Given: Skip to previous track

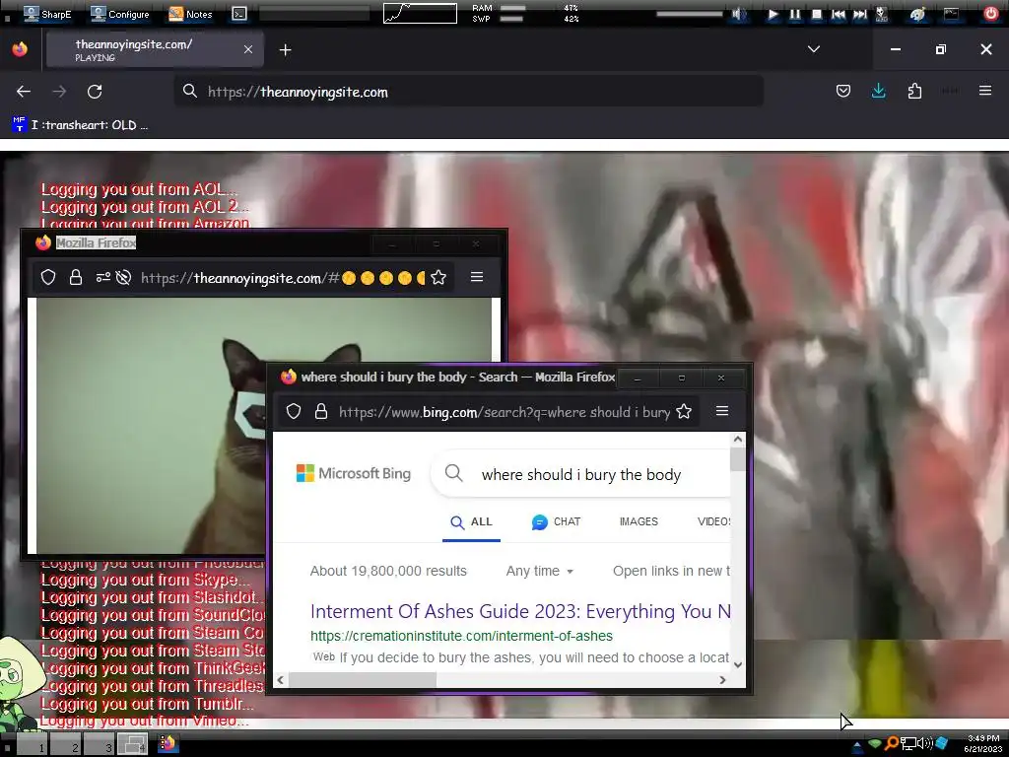Looking at the screenshot, I should tap(838, 14).
